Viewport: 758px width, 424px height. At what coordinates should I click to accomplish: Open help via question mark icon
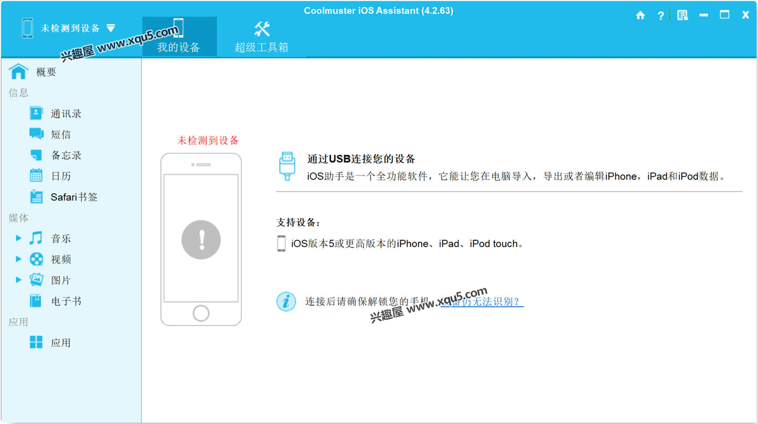tap(661, 16)
